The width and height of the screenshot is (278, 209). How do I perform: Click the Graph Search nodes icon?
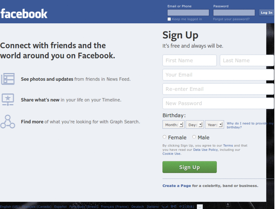[x=8, y=122]
